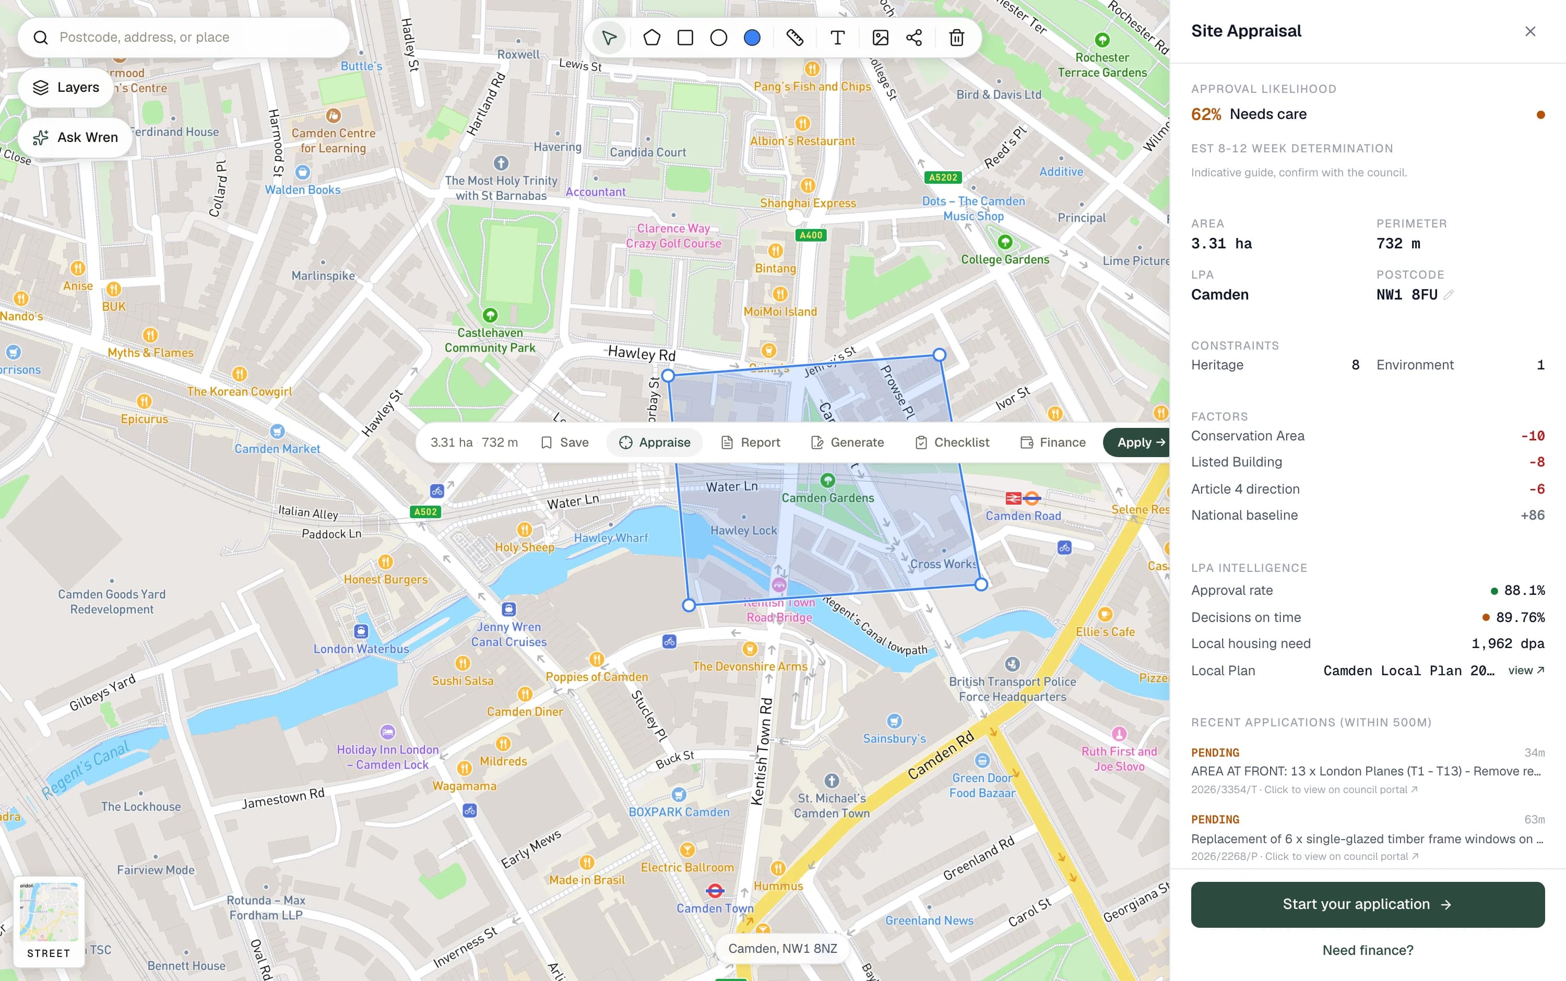Viewport: 1566px width, 981px height.
Task: Click the Listed Building factor row
Action: point(1368,462)
